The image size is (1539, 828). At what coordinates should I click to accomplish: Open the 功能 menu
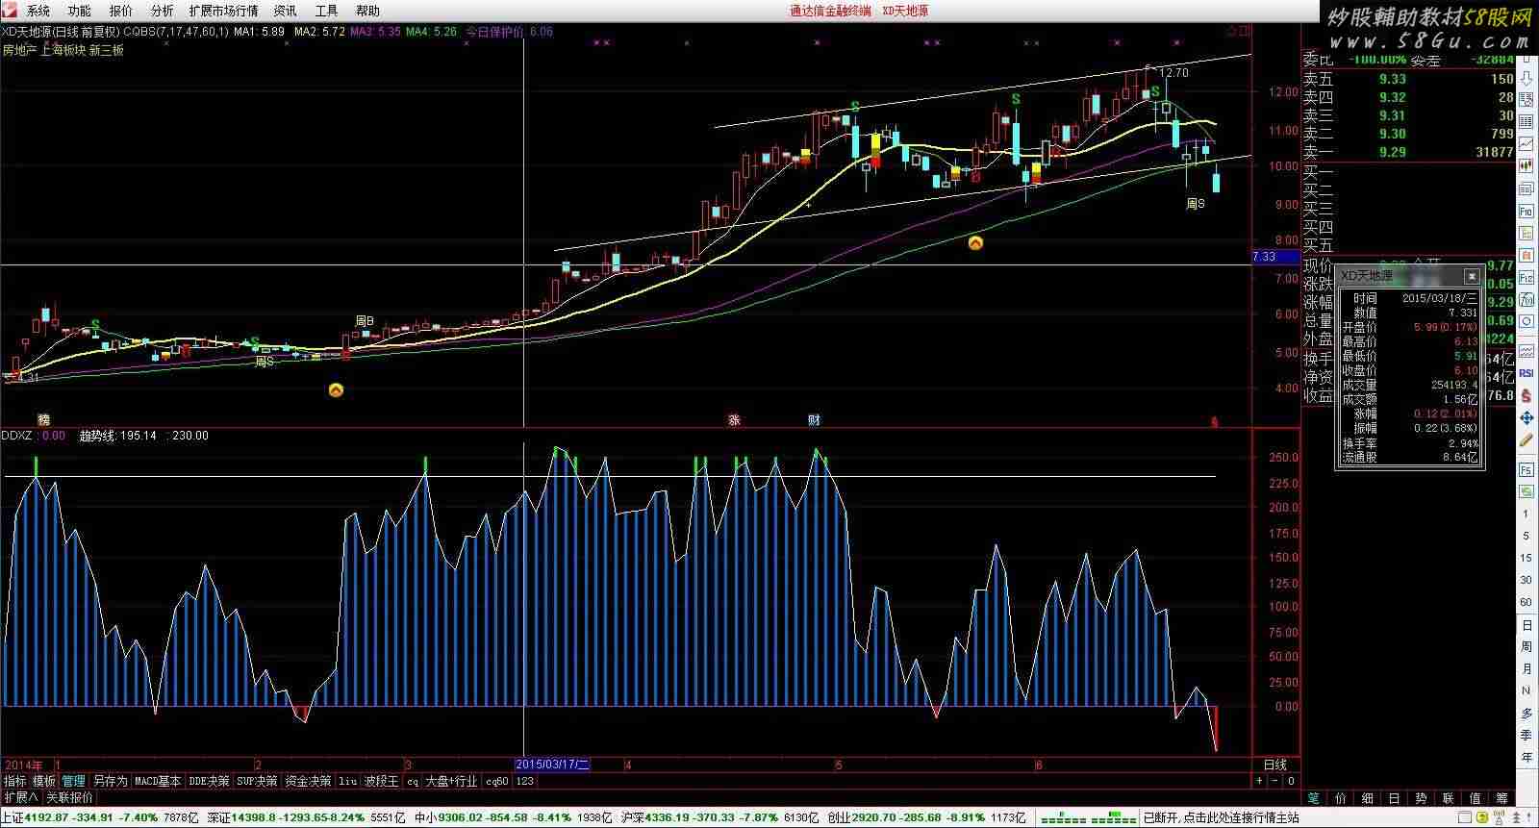coord(80,11)
